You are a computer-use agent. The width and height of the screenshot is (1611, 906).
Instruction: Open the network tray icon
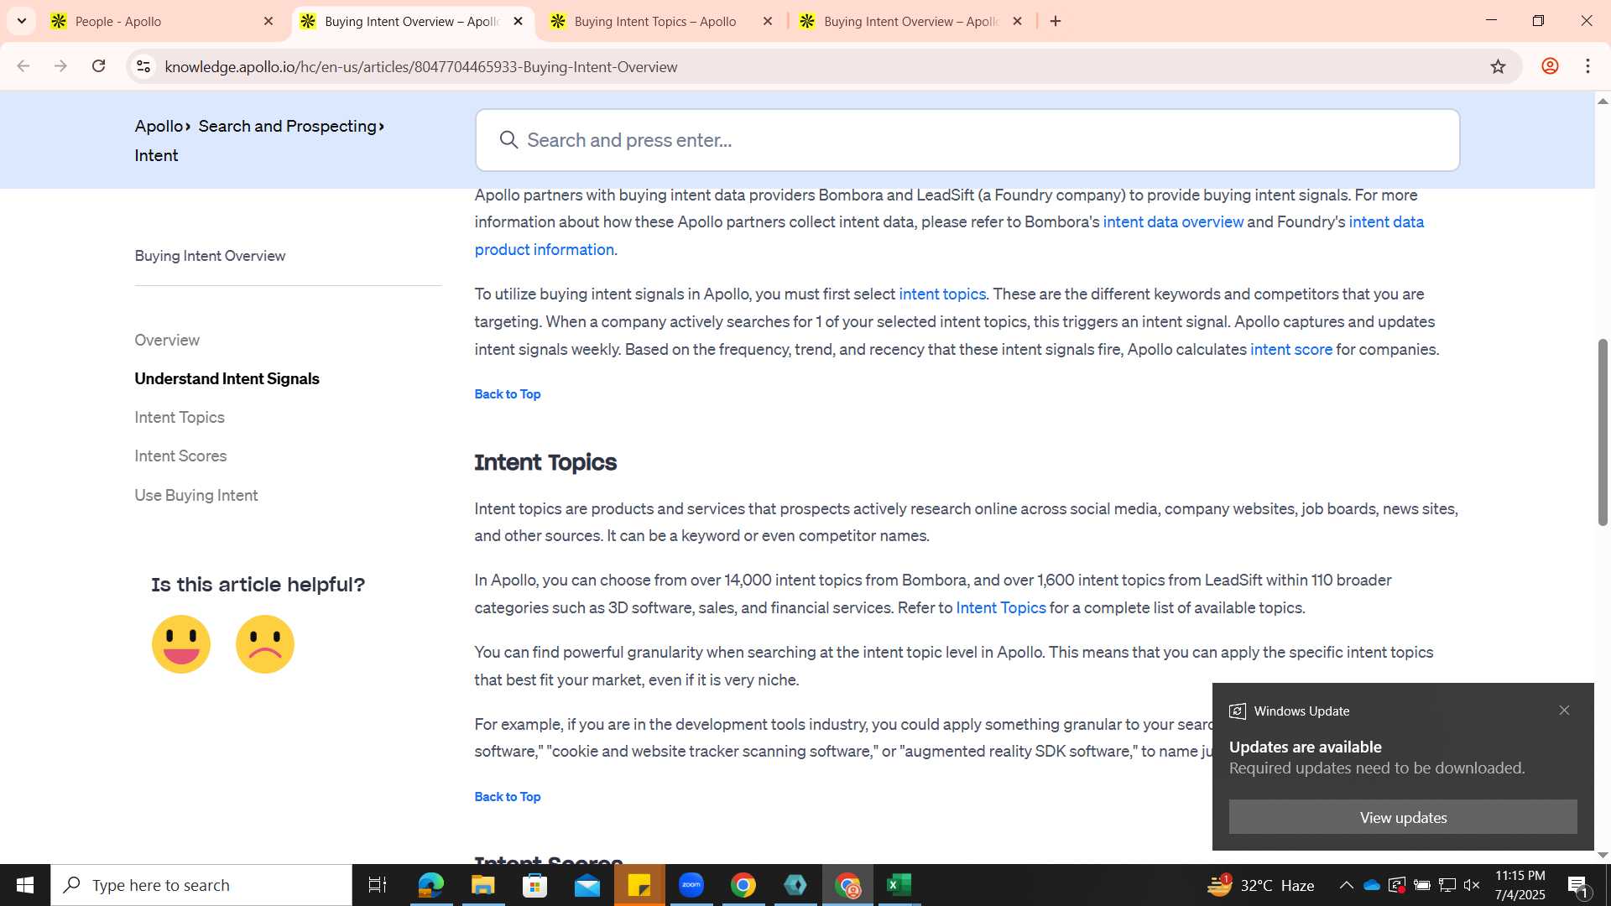1447,885
